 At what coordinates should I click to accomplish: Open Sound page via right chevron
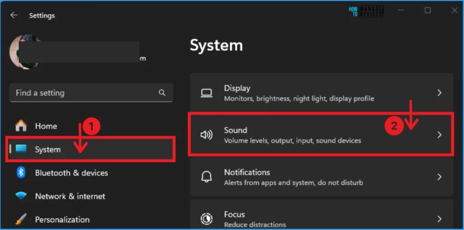tap(439, 135)
